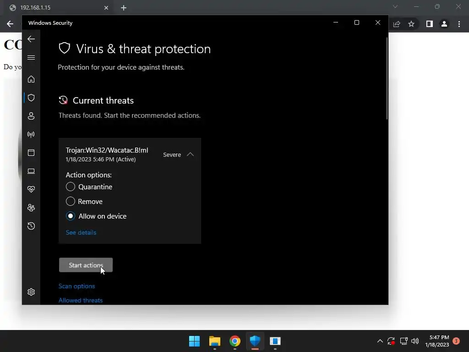Viewport: 469px width, 352px height.
Task: Show hidden system tray icons
Action: [x=380, y=341]
